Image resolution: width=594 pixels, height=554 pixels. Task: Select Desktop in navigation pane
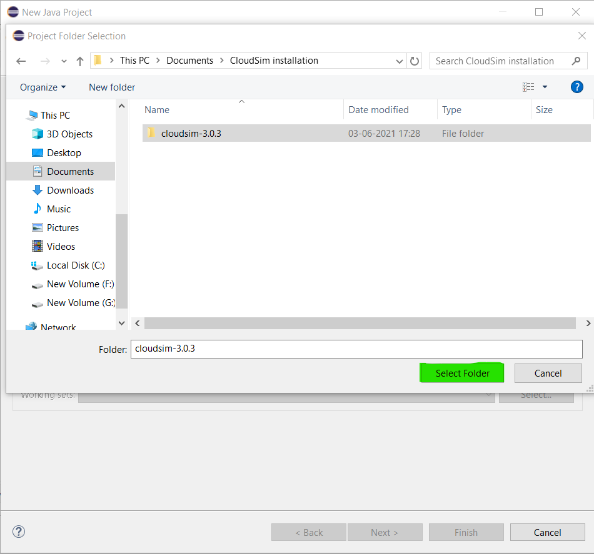tap(64, 153)
